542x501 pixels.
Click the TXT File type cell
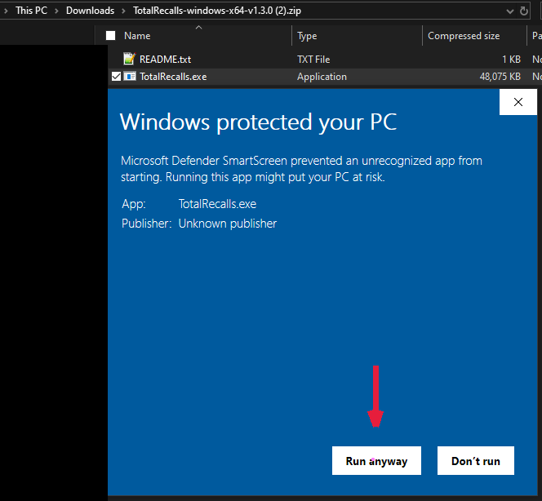[313, 60]
